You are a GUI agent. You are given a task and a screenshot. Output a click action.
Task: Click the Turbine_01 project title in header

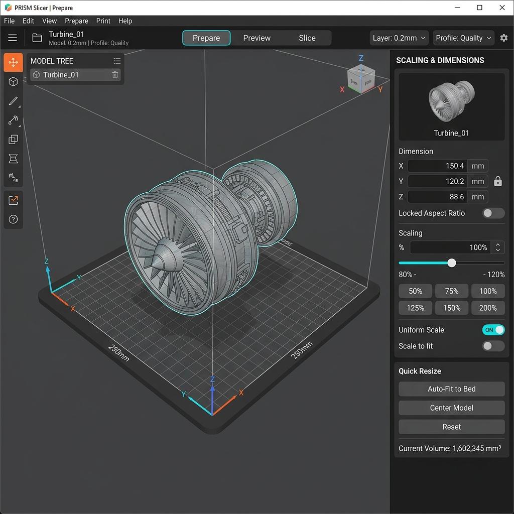point(67,34)
